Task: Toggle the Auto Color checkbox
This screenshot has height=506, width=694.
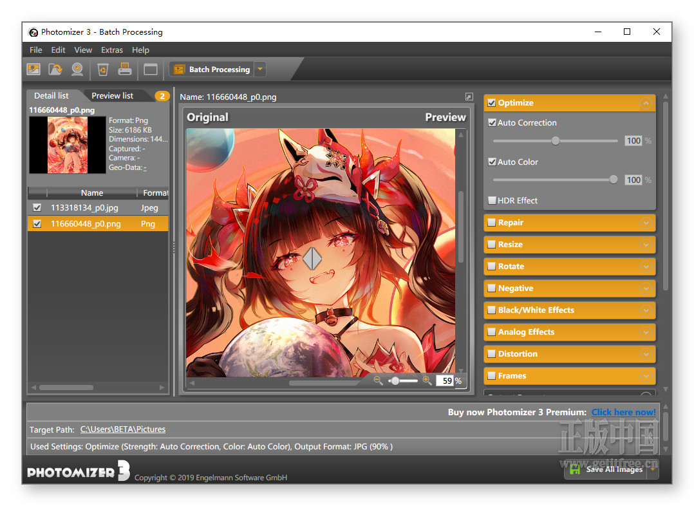Action: click(492, 162)
